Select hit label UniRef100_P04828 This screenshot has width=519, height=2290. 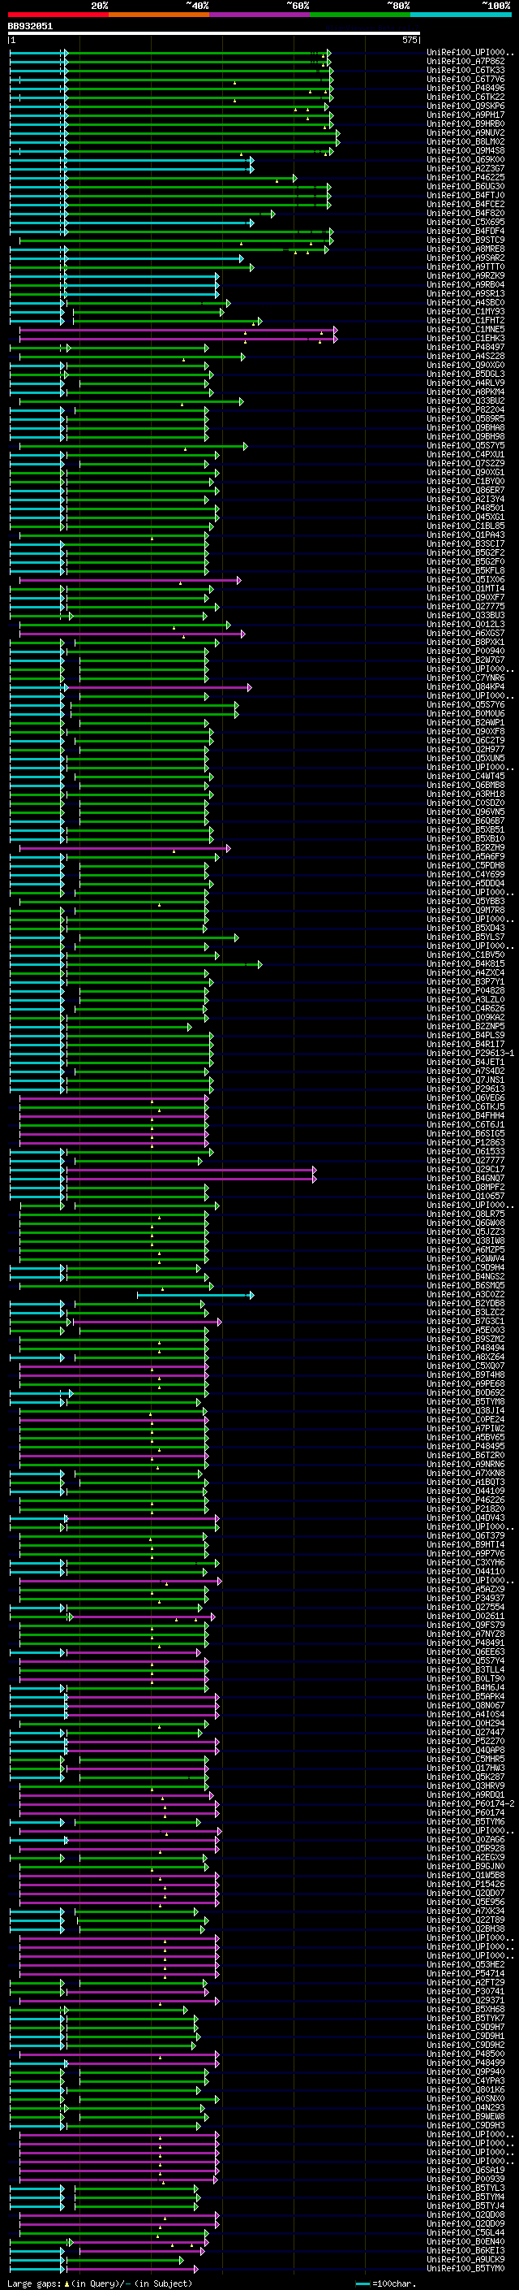pyautogui.click(x=465, y=990)
